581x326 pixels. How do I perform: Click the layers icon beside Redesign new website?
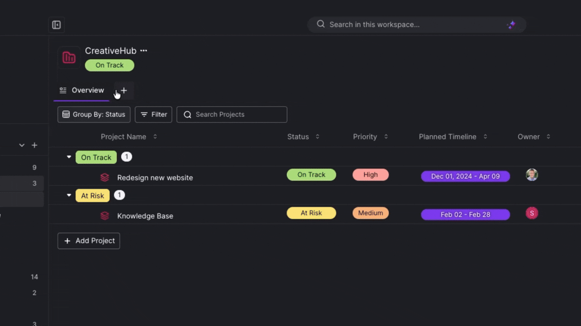click(x=105, y=177)
